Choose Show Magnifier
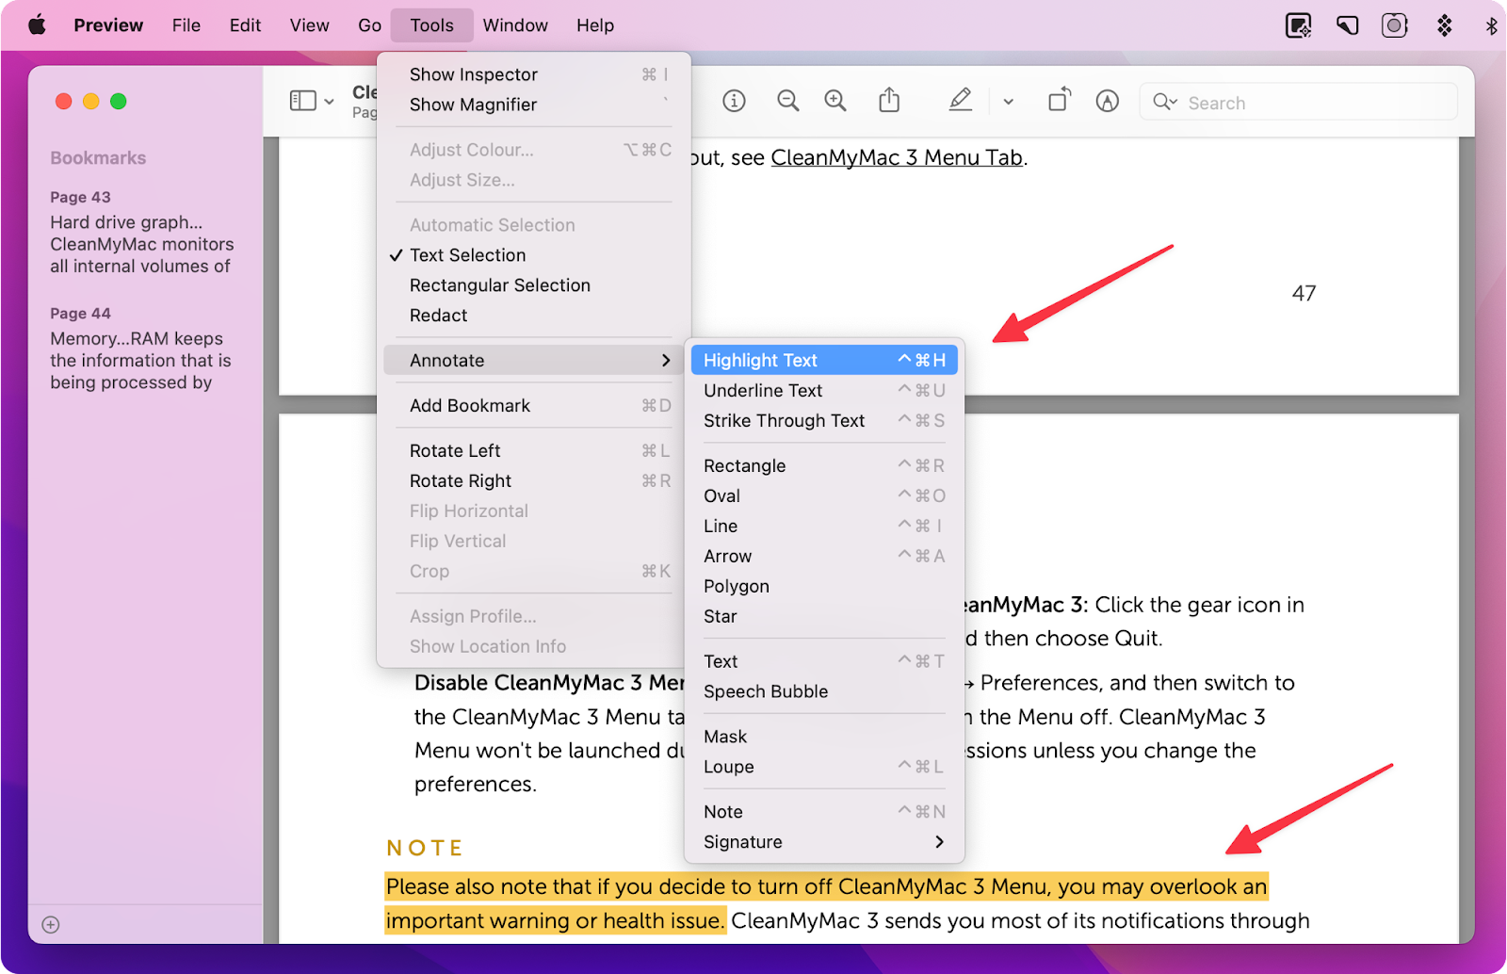 click(534, 105)
